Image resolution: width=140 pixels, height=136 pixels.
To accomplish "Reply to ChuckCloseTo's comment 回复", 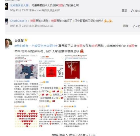I will click(126, 26).
